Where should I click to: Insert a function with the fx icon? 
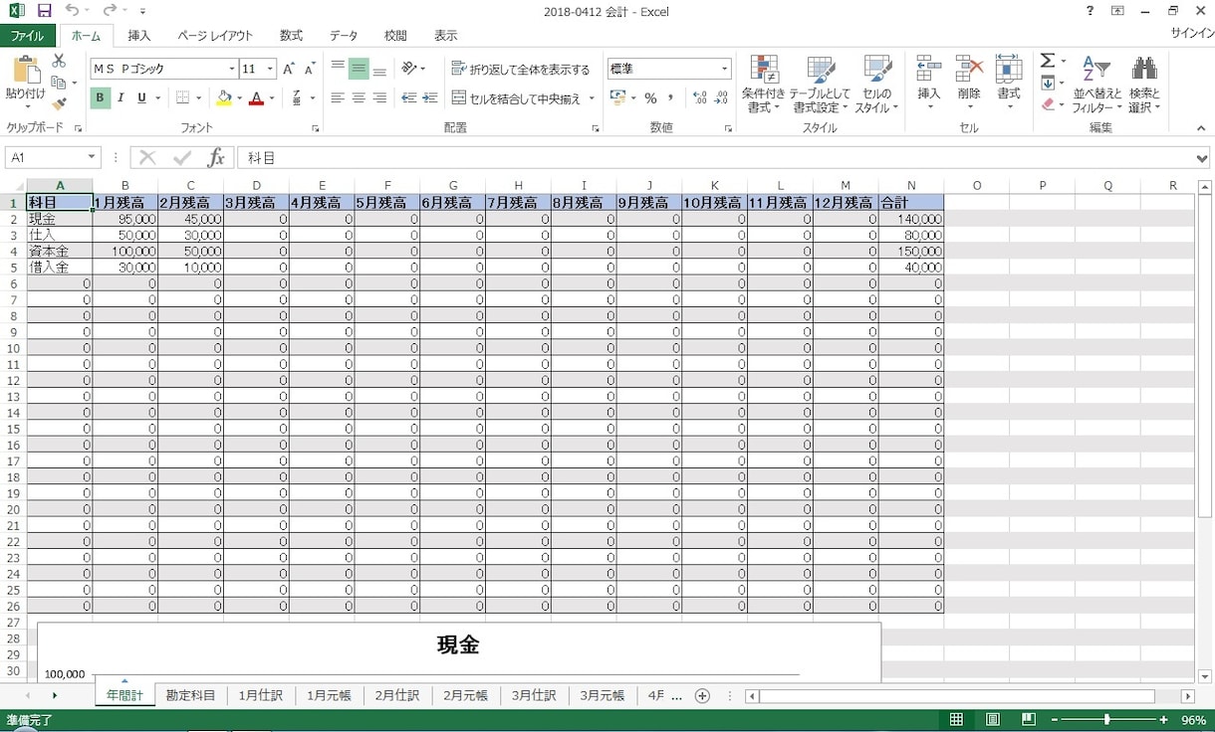coord(215,157)
